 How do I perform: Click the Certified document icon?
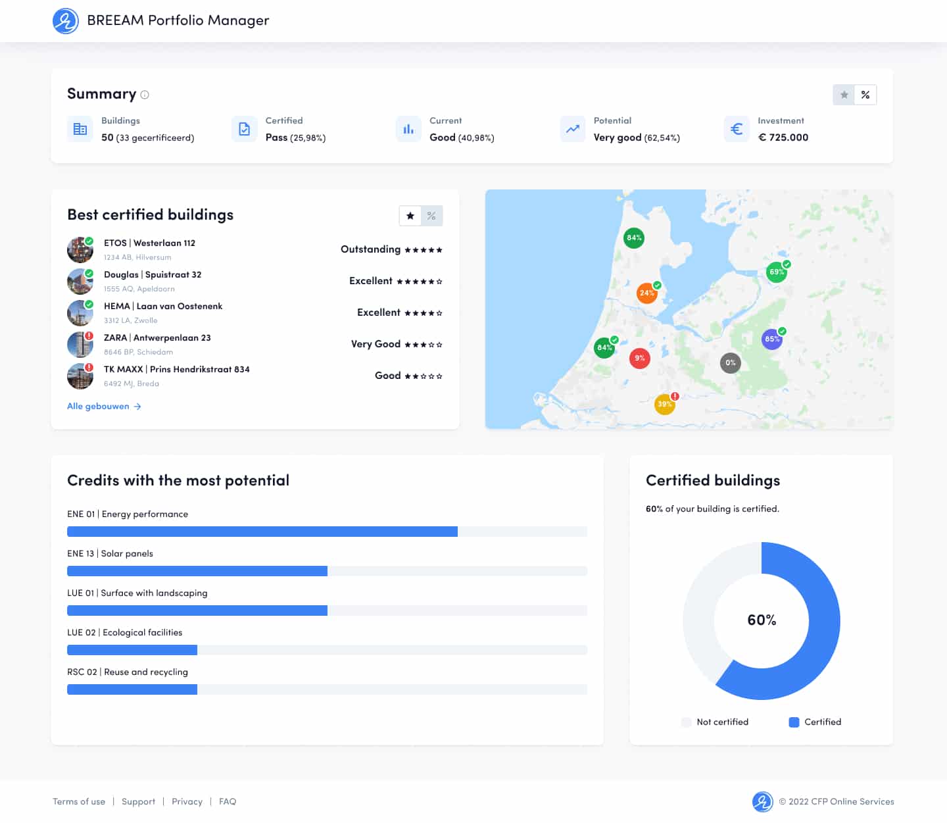click(x=244, y=129)
